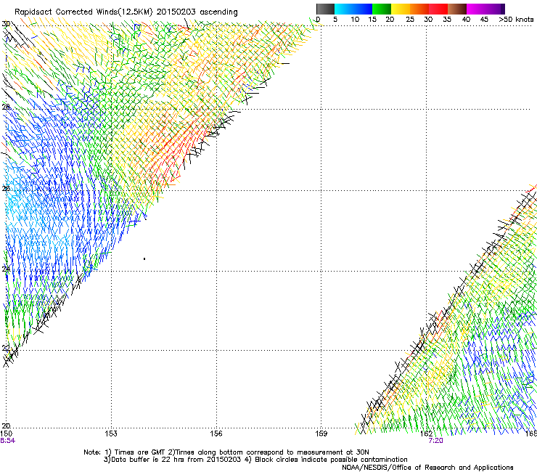Click the latitude label '28'
Screen dimensions: 537x472
tap(6, 107)
